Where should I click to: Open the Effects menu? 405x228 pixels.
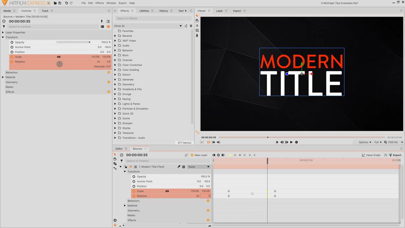(99, 3)
